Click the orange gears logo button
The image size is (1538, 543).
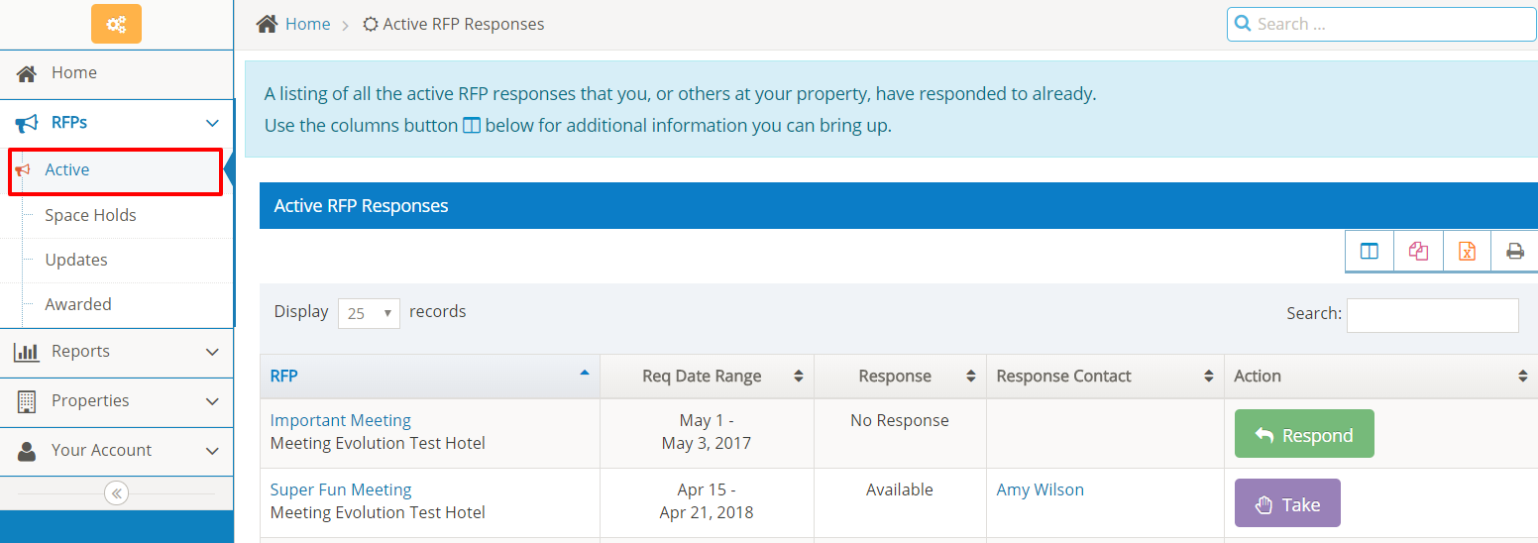(x=116, y=24)
